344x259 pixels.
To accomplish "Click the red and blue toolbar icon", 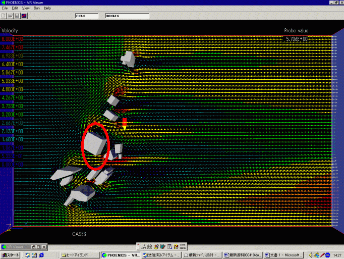I will 24,16.
